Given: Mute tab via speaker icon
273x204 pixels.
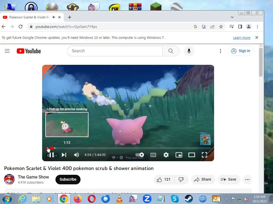Looking at the screenshot, I should [54, 17].
